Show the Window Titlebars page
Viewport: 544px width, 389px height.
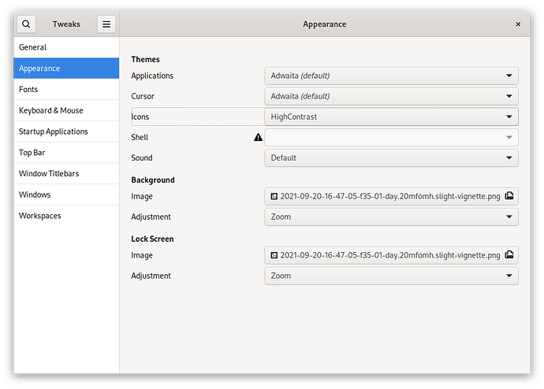pyautogui.click(x=66, y=173)
